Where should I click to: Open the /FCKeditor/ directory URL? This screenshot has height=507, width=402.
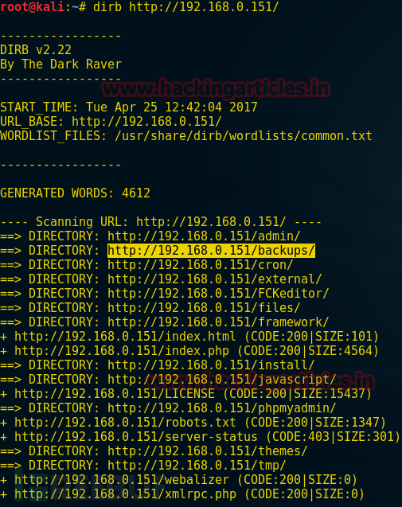tap(218, 293)
